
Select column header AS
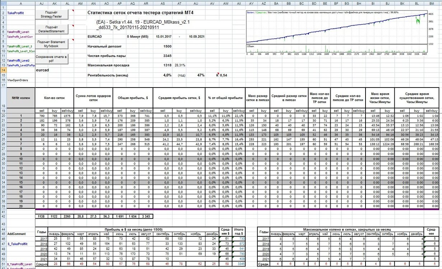click(x=163, y=3)
